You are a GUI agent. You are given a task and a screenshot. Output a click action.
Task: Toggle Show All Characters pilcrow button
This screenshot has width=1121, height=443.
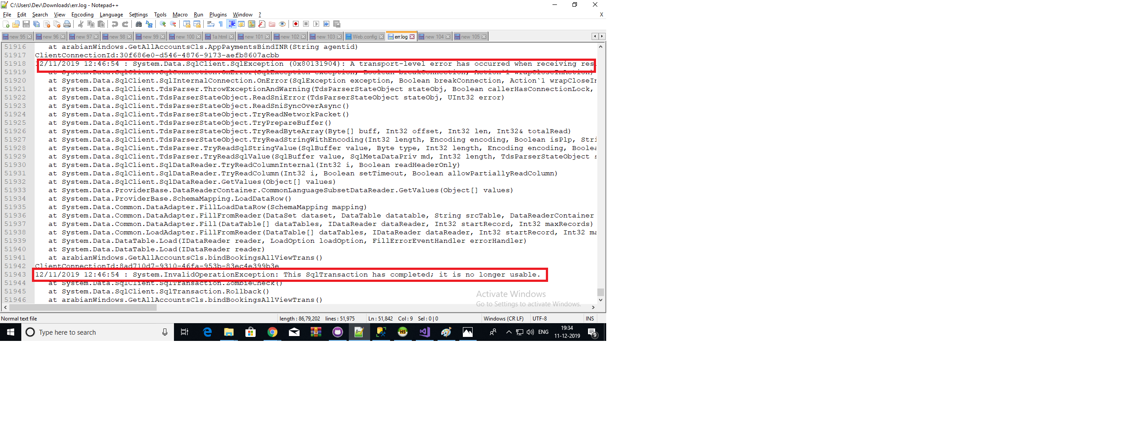(221, 24)
